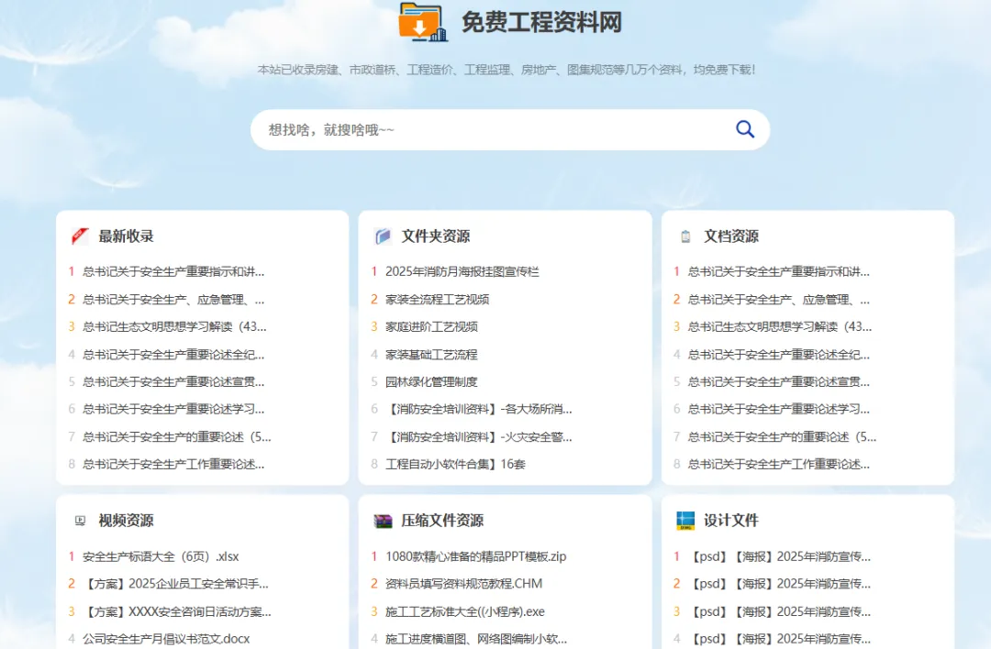Open 园林绿化管理制度 entry
The image size is (991, 649).
[431, 381]
